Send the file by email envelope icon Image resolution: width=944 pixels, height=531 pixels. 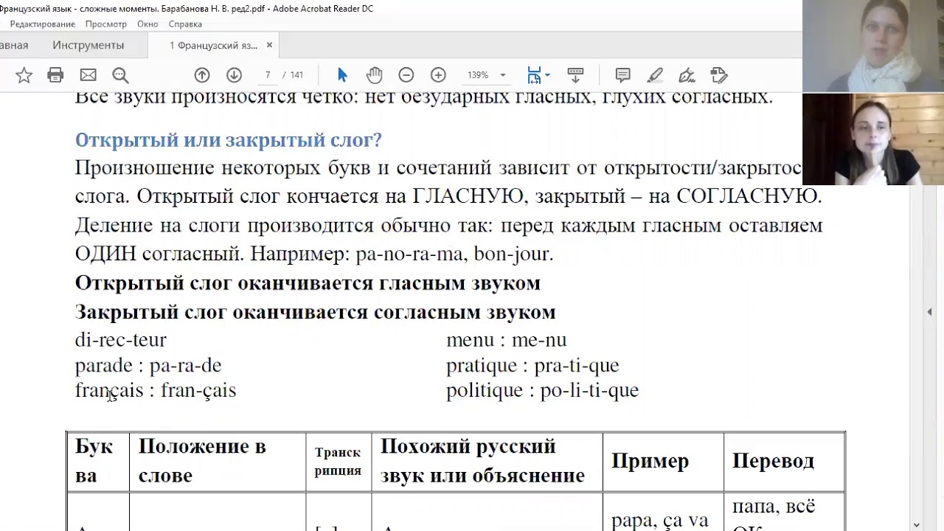coord(88,75)
